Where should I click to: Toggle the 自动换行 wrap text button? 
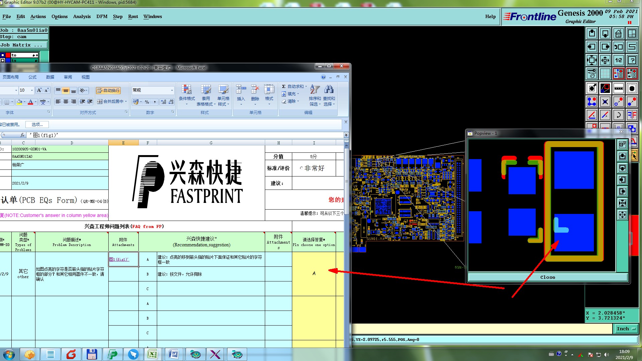click(108, 91)
